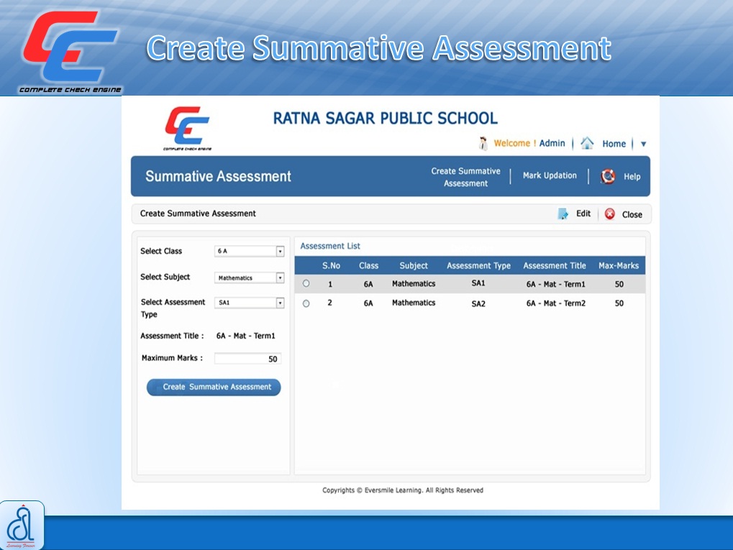733x550 pixels.
Task: Click the S.No column header
Action: 331,265
